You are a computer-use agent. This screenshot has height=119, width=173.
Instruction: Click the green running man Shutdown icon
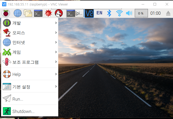(7, 111)
